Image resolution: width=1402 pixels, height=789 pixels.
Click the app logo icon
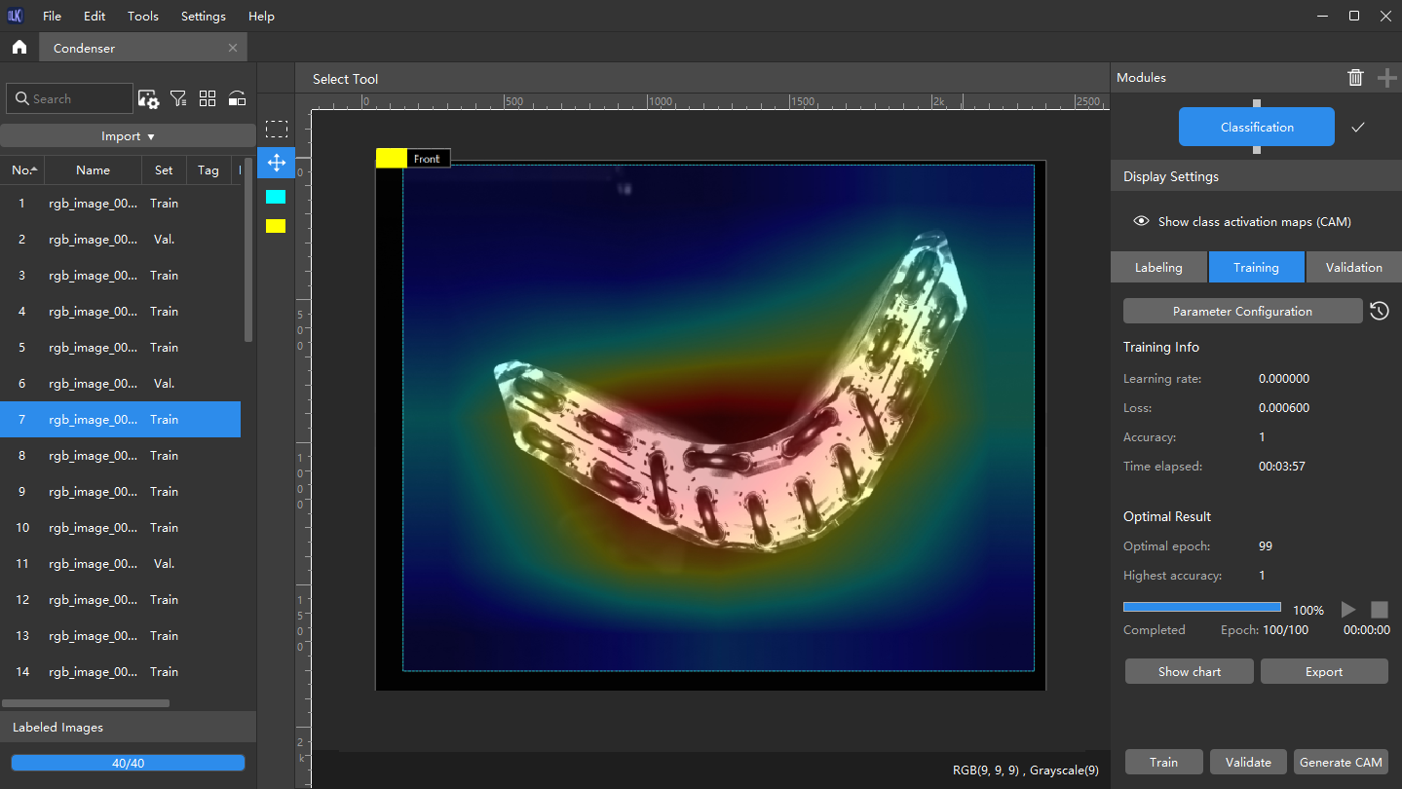pos(16,16)
